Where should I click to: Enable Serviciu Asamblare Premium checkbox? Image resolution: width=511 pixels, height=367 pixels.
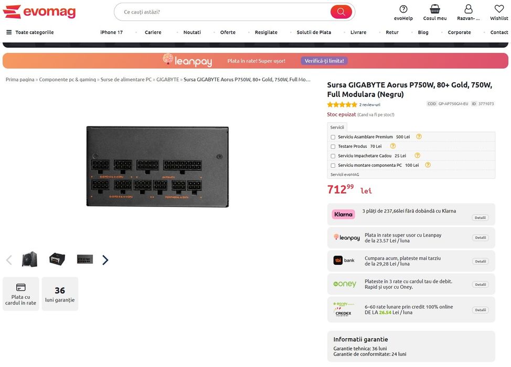click(x=333, y=137)
